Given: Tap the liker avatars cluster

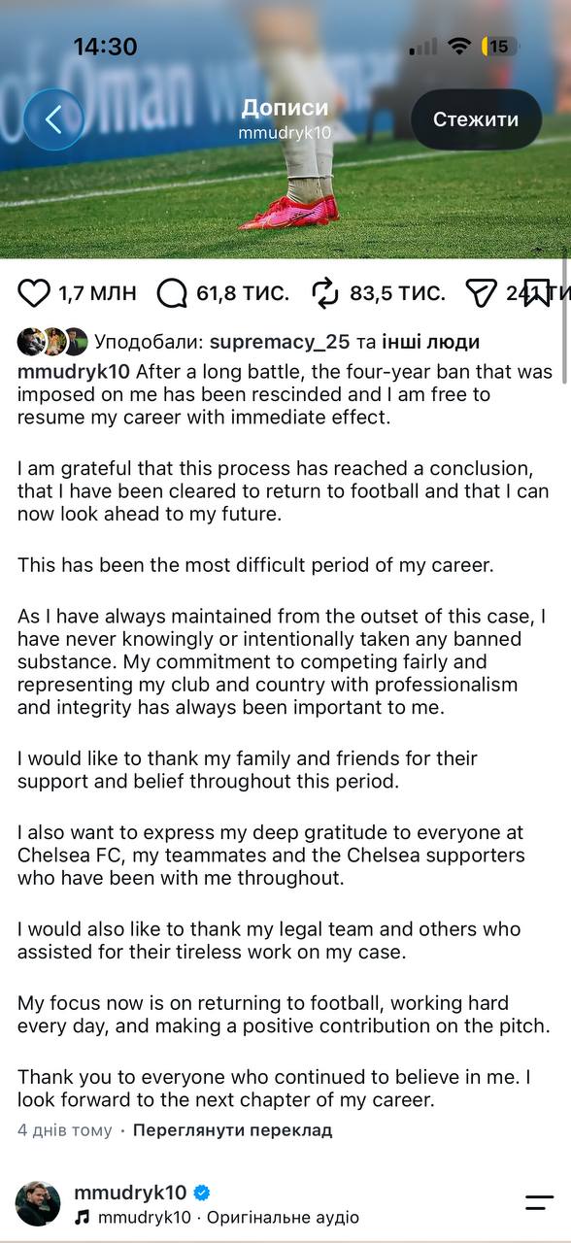Looking at the screenshot, I should point(52,342).
